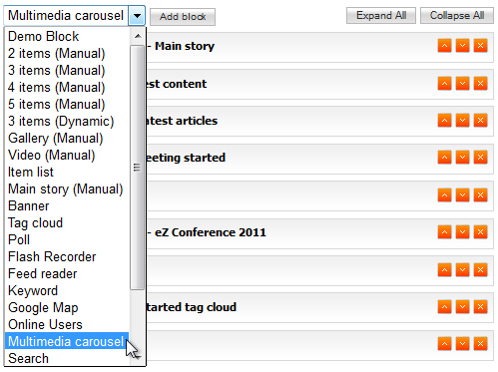Move the eeting started block down
Image resolution: width=498 pixels, height=372 pixels.
tap(462, 158)
